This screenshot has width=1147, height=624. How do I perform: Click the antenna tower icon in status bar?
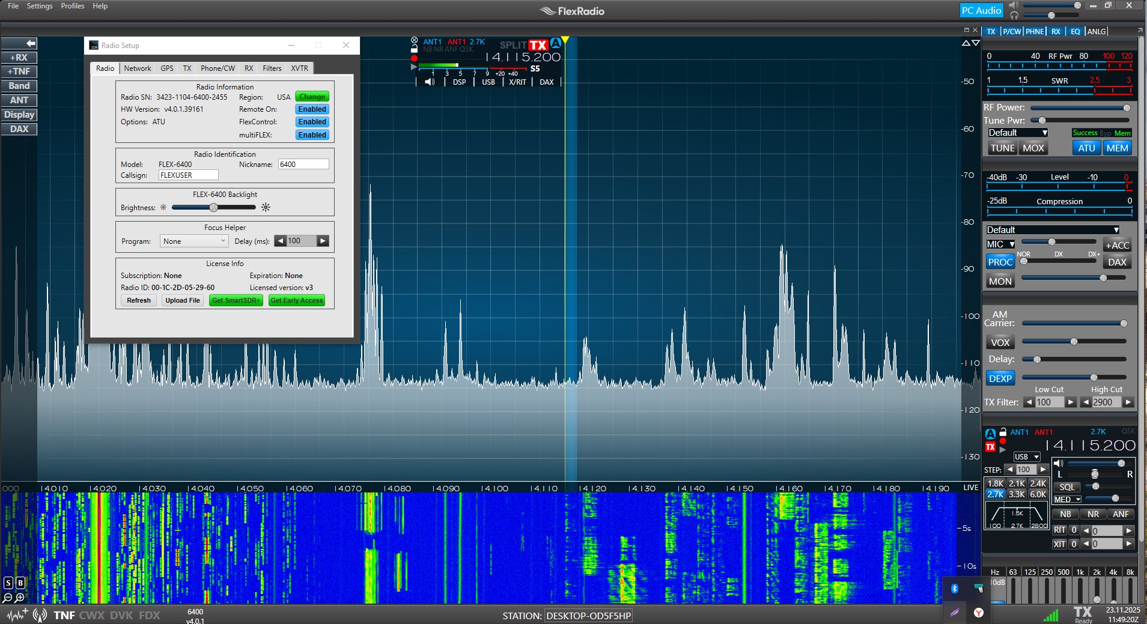(40, 615)
